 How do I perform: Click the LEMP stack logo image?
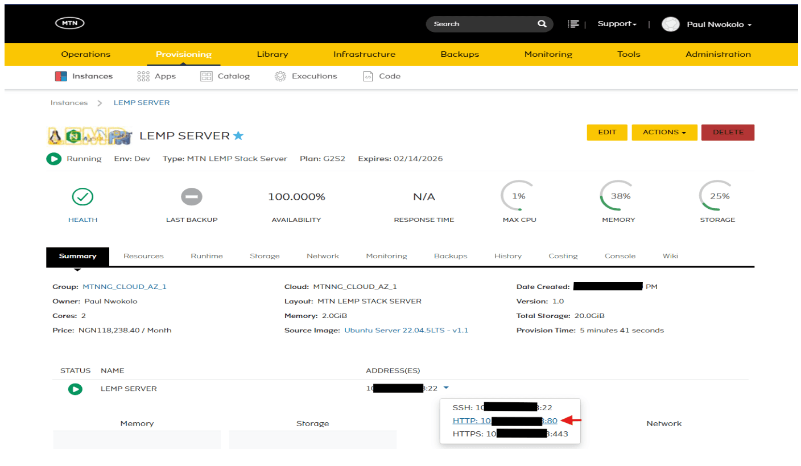[90, 136]
